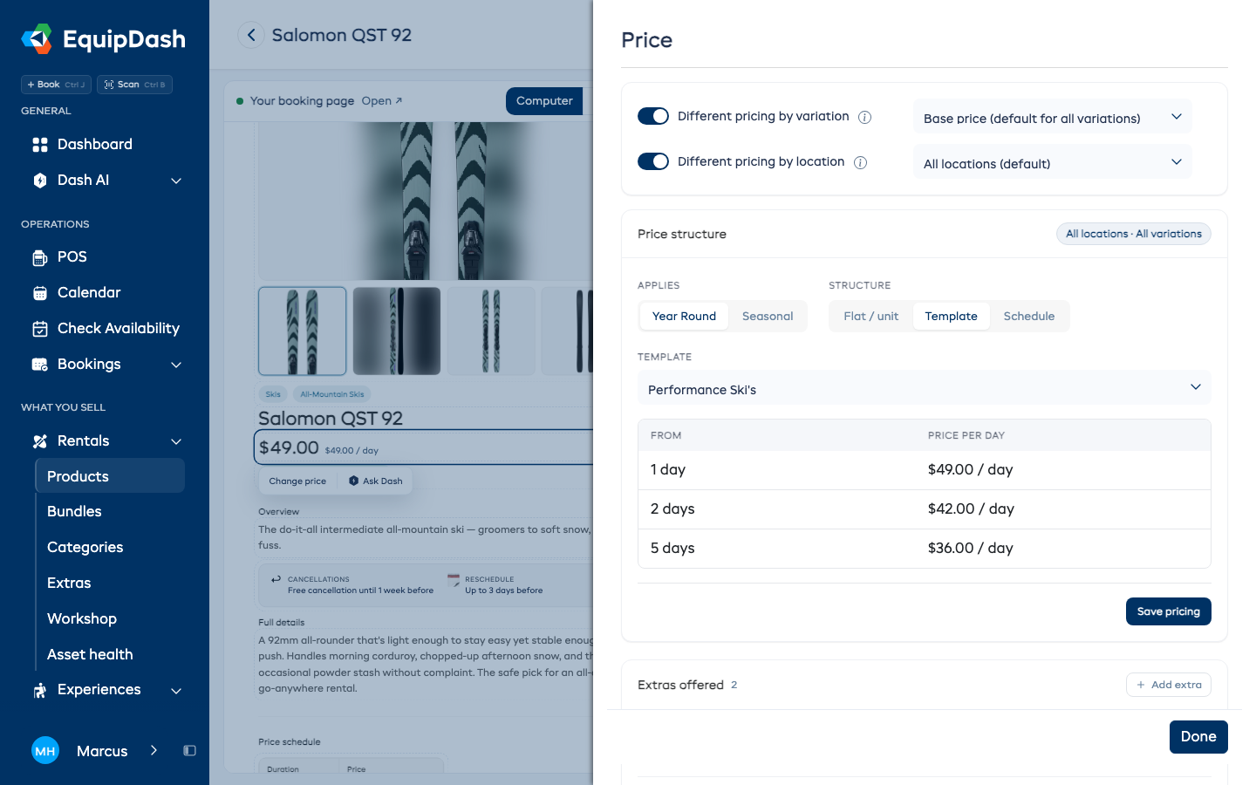Click the info icon next to pricing by variation
The width and height of the screenshot is (1256, 785).
click(x=865, y=117)
